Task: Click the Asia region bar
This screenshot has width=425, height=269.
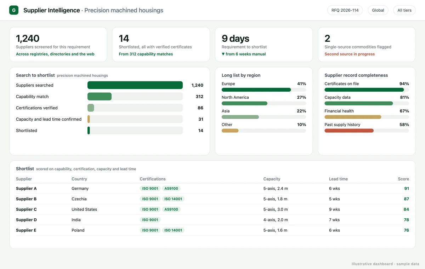Action: point(264,117)
